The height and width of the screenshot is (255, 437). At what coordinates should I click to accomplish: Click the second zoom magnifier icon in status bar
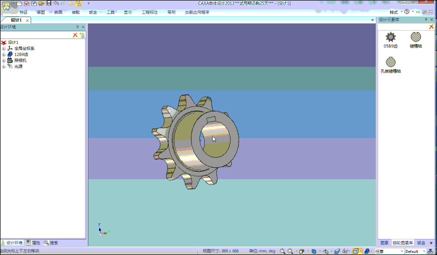290,251
